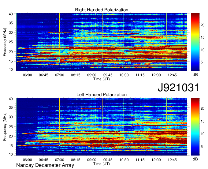The width and height of the screenshot is (208, 169).
Task: Click the 20 MHz tick on lower plot
Action: pos(11,136)
